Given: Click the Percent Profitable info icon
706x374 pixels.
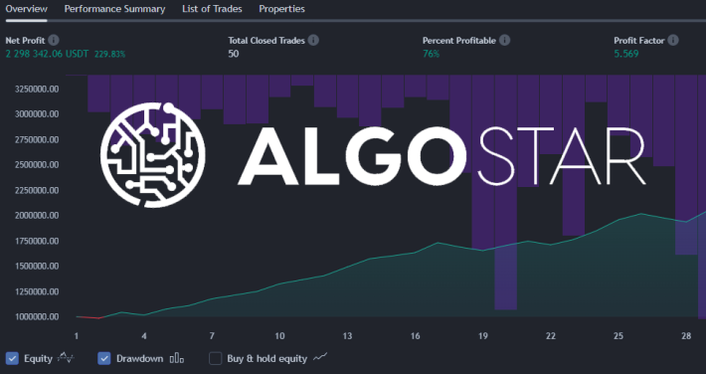Looking at the screenshot, I should pyautogui.click(x=505, y=40).
